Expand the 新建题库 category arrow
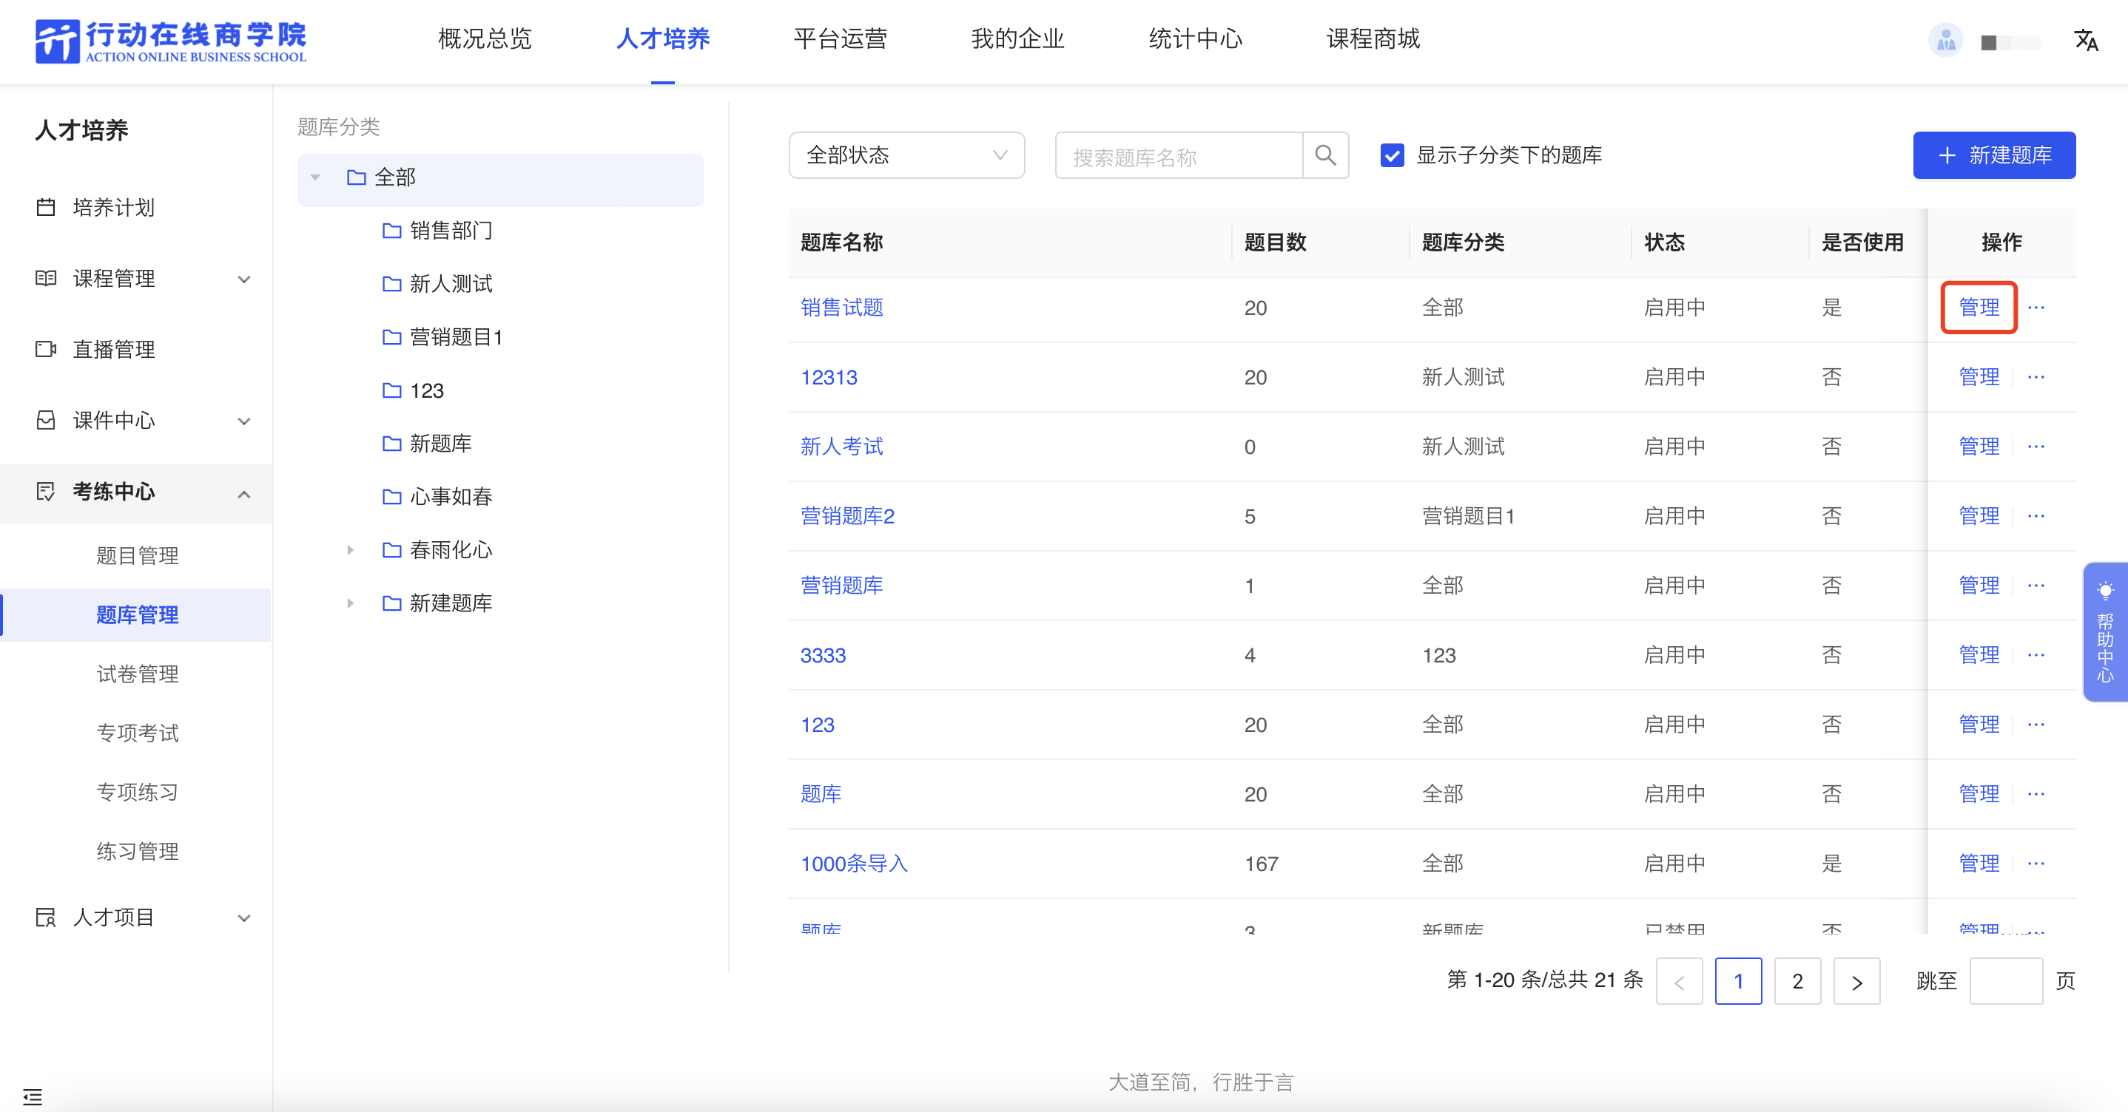Image resolution: width=2128 pixels, height=1112 pixels. 350,603
